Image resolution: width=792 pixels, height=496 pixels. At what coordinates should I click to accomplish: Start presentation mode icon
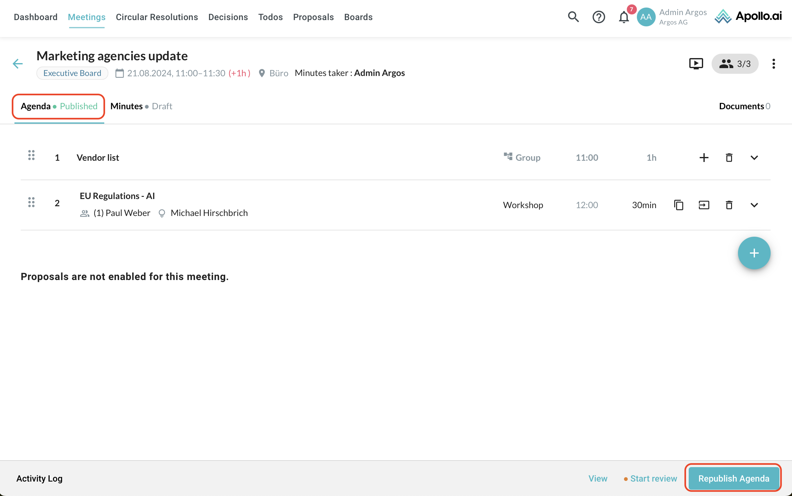point(696,64)
